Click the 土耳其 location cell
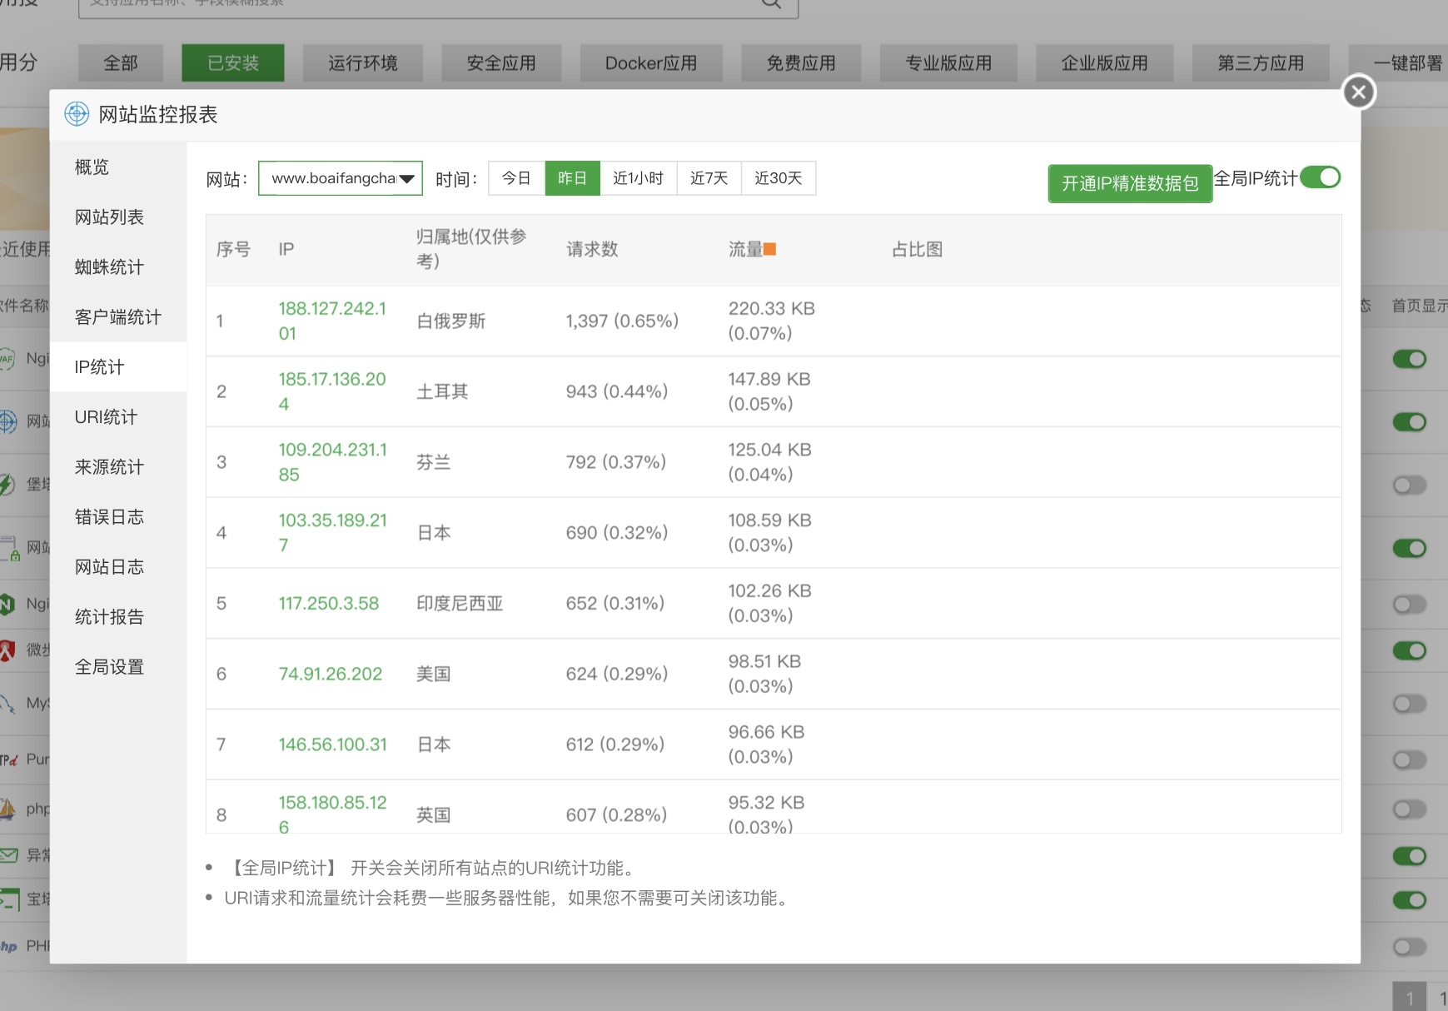 point(442,391)
